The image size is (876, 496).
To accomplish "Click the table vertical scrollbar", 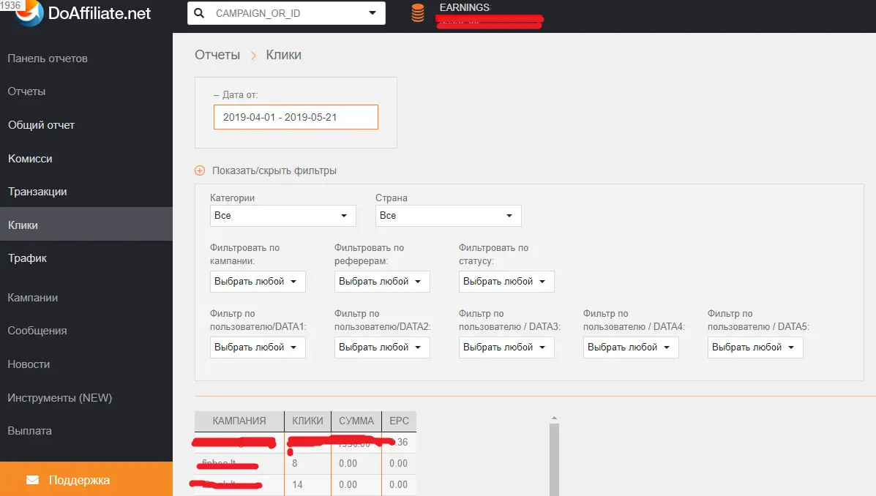I will [554, 458].
